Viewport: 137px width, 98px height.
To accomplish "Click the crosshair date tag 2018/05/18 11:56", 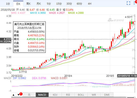I will (x=127, y=76).
